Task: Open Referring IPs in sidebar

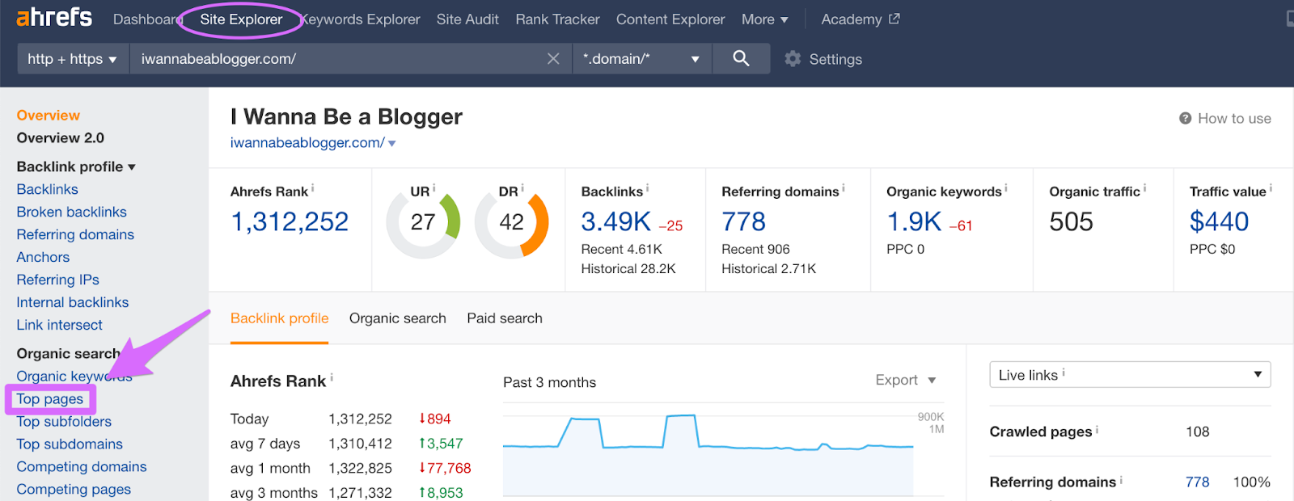Action: pyautogui.click(x=57, y=280)
